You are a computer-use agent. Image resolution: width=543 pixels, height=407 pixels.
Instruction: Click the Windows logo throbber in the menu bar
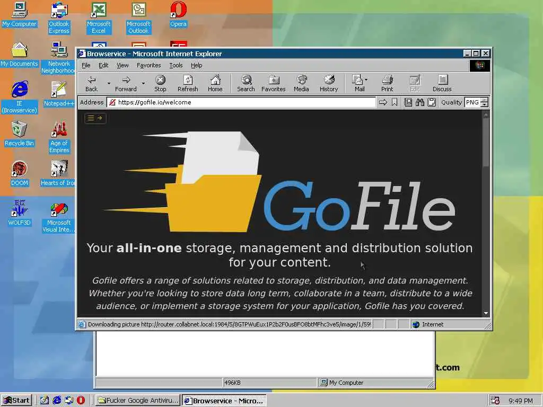tap(479, 65)
